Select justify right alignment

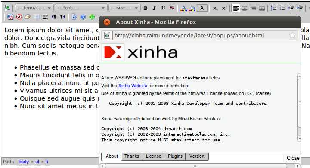(x=253, y=8)
